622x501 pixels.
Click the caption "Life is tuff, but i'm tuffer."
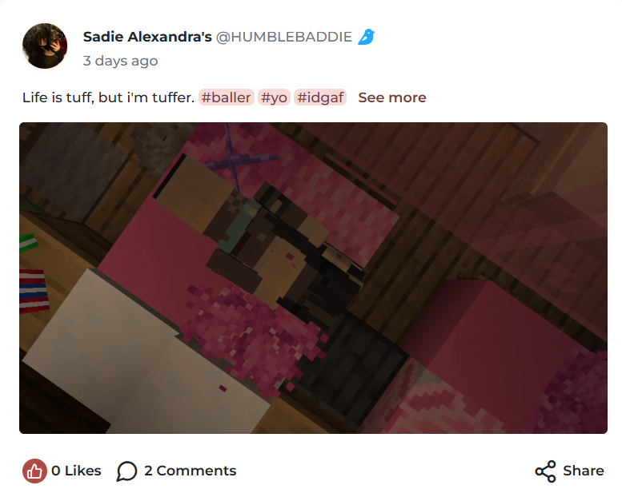pyautogui.click(x=108, y=97)
